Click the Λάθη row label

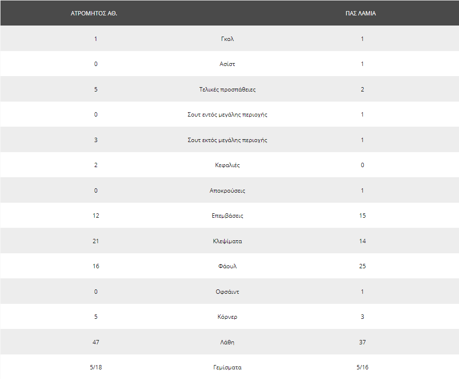coord(228,342)
